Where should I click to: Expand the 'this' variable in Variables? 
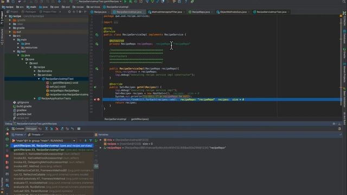pyautogui.click(x=101, y=140)
